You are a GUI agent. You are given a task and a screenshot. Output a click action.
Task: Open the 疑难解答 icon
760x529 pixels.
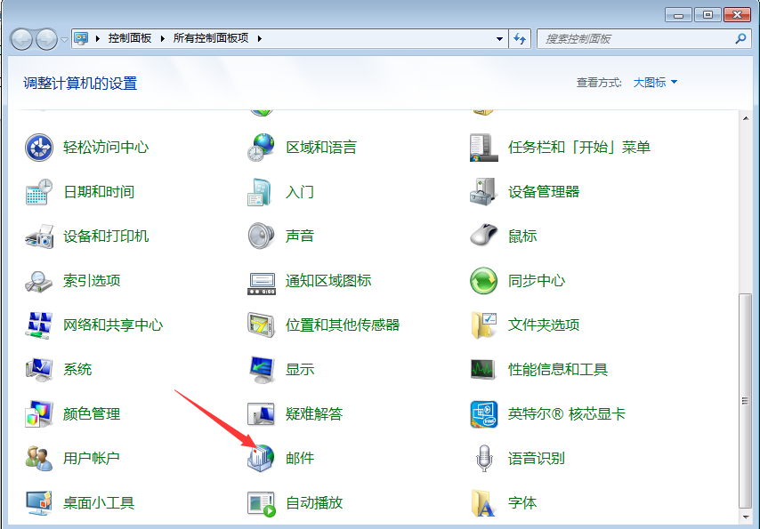coord(262,414)
